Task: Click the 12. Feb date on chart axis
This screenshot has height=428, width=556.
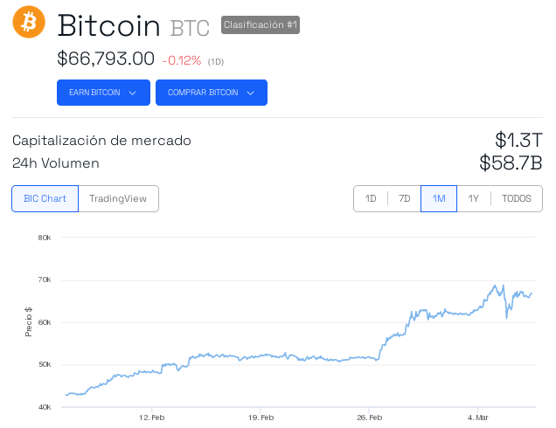Action: coord(152,418)
